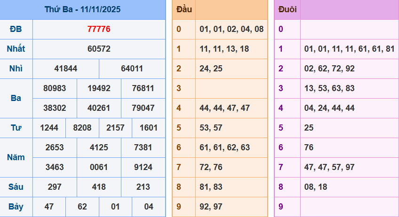Click third prize number 80983
Viewport: 399px width, 217px height.
click(x=55, y=88)
